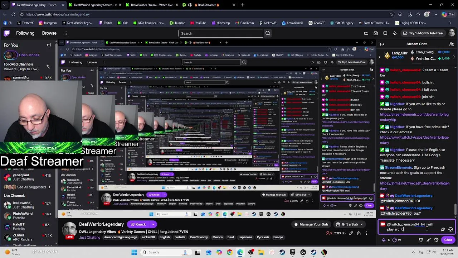Click the sword mod tools icon under chat
458x258 pixels.
click(x=429, y=240)
